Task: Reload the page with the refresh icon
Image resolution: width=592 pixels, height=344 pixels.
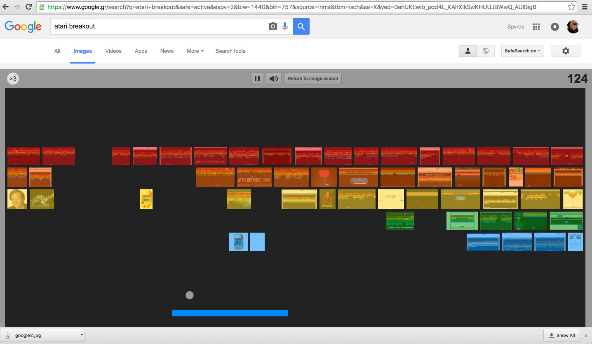Action: coord(29,7)
